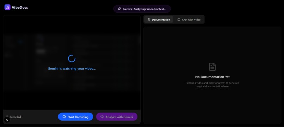Click the large empty document icon
Screen dimensions: 284x127
[212, 67]
